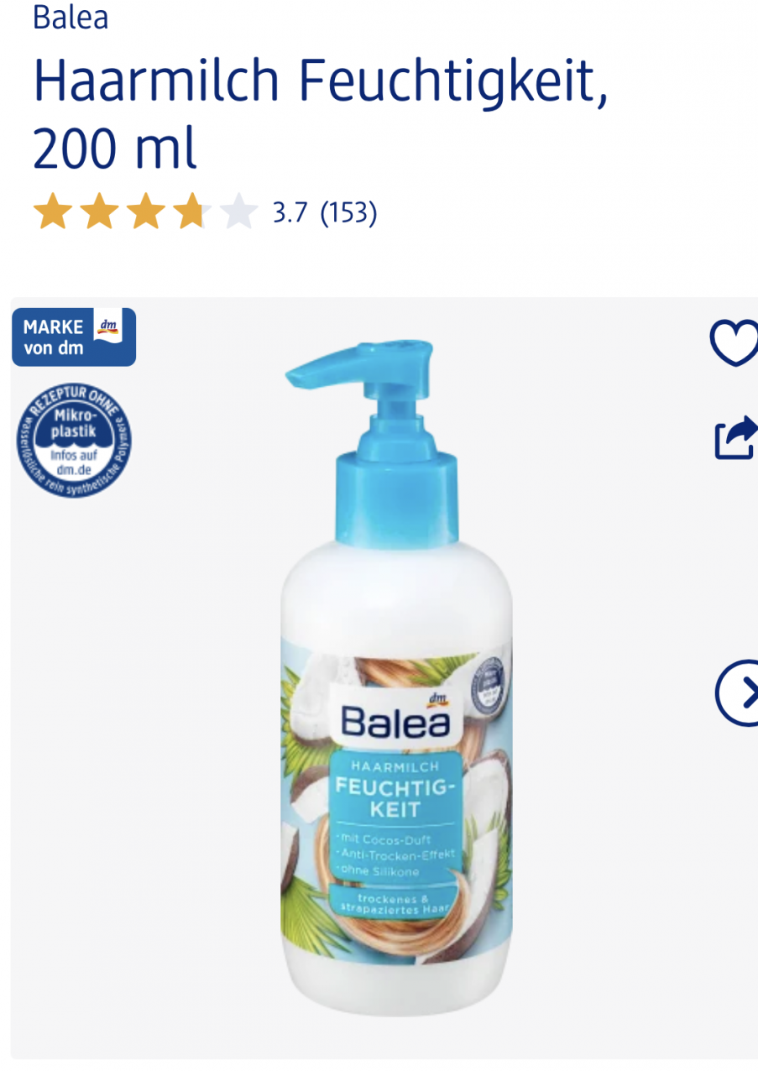
Task: Select the first gold rating star
Action: coord(52,212)
